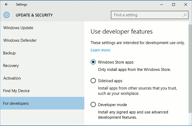
Task: Click 'These settings are intended for development' text
Action: coord(138,43)
